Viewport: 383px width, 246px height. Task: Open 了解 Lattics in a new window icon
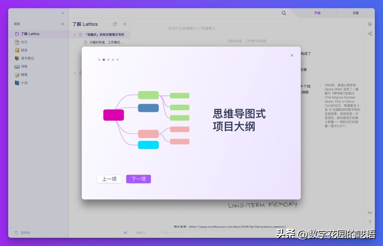(115, 24)
